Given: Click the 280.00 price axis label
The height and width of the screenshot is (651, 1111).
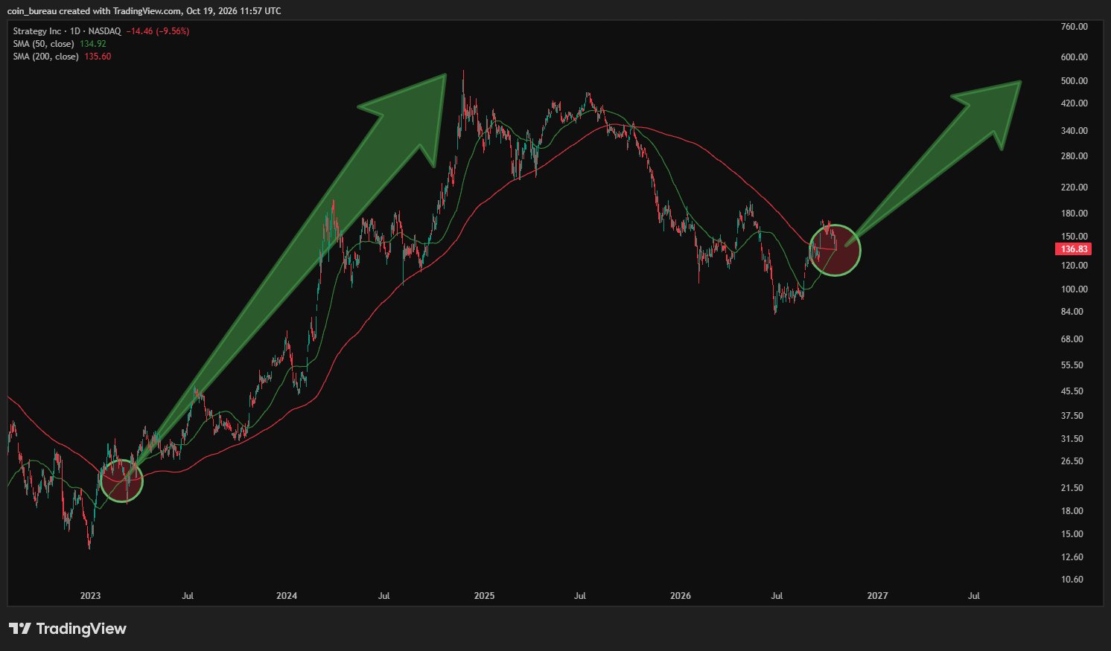Looking at the screenshot, I should pyautogui.click(x=1074, y=156).
